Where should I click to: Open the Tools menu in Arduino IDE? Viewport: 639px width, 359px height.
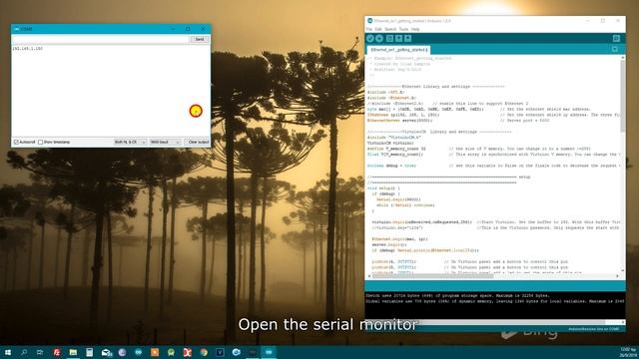(403, 29)
